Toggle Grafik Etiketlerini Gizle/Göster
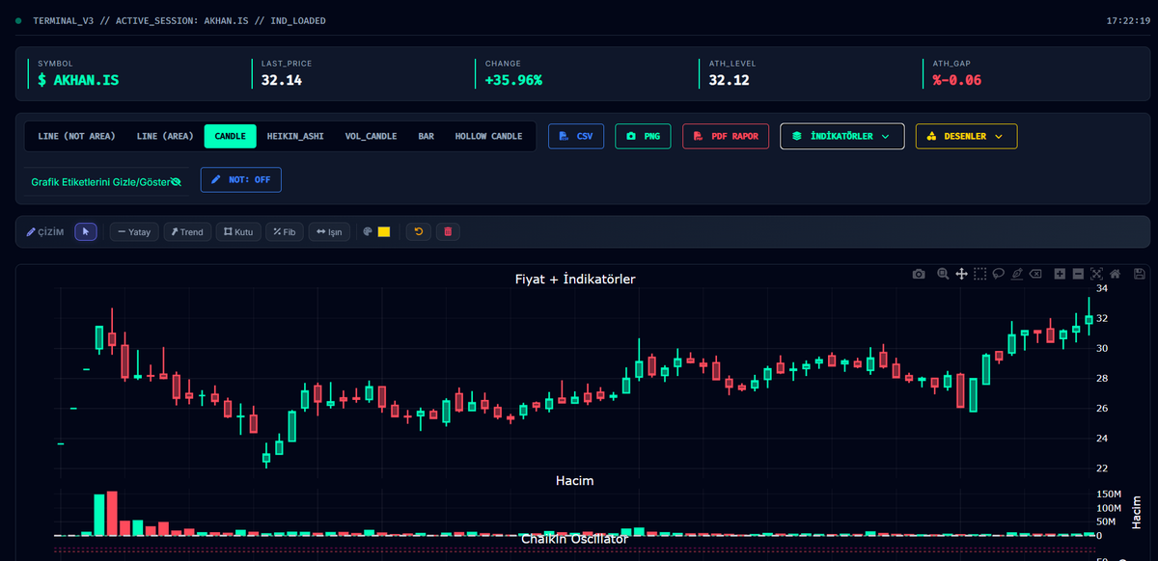Viewport: 1158px width, 561px height. 106,181
